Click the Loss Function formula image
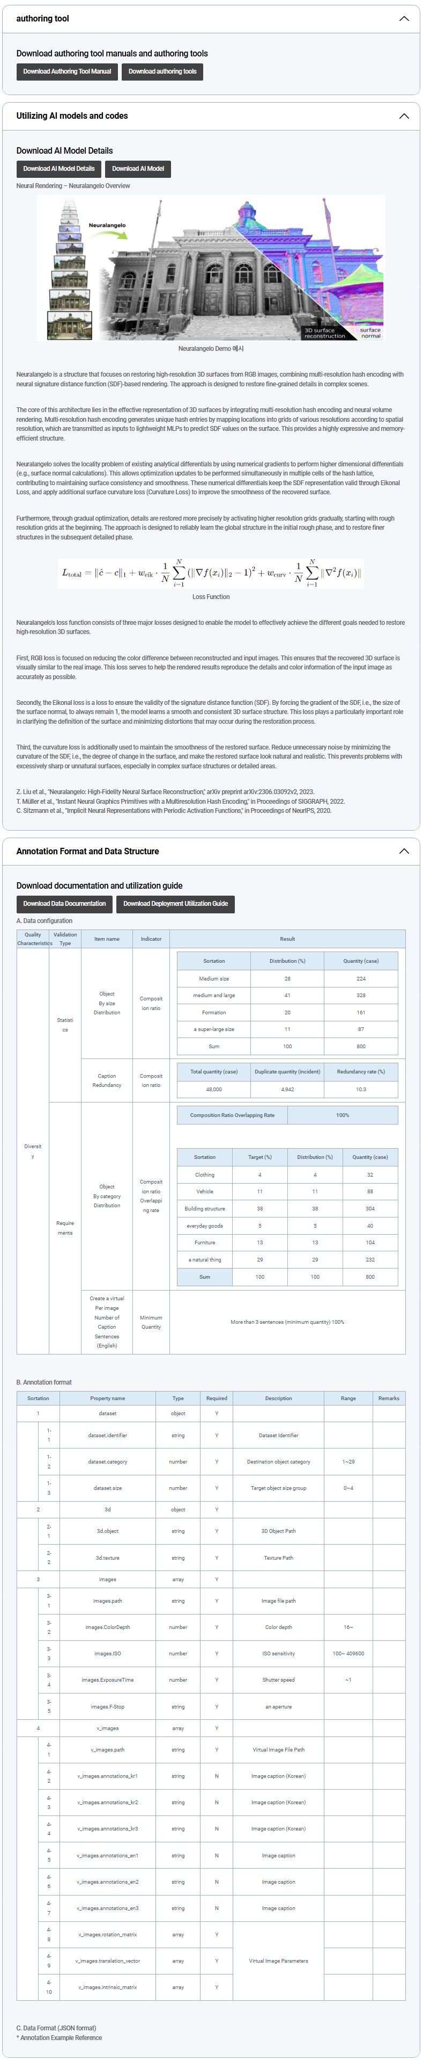Viewport: 423px width, 2061px height. pos(211,573)
